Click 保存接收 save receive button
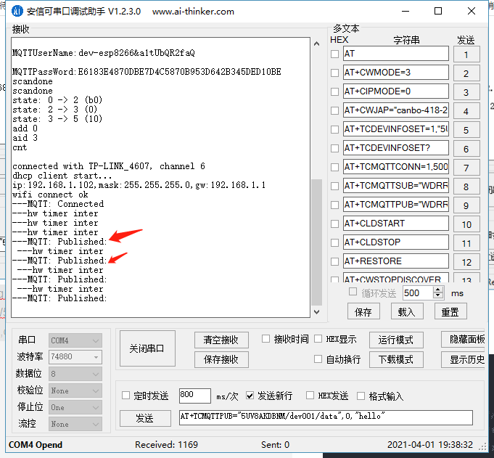The width and height of the screenshot is (494, 458). pos(221,359)
